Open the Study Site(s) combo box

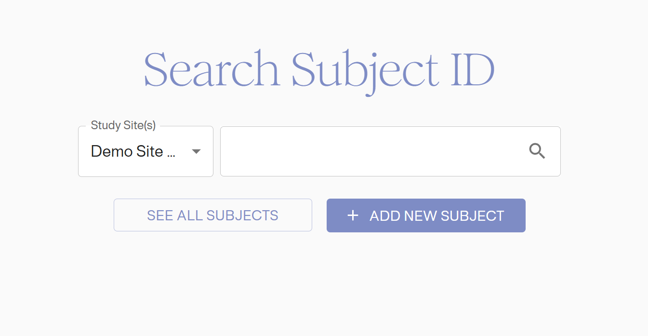(x=145, y=151)
